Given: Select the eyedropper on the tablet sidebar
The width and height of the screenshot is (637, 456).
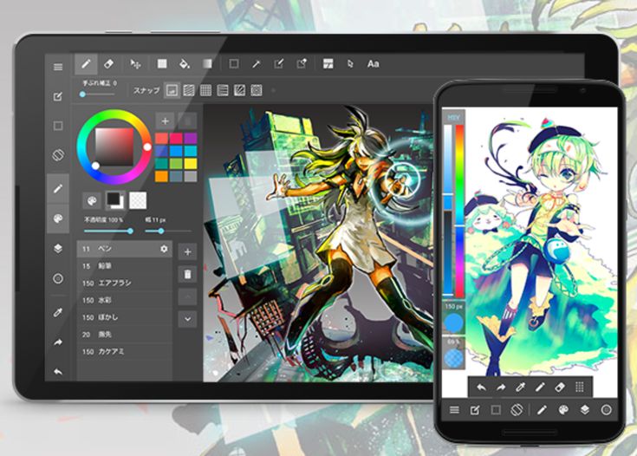Looking at the screenshot, I should (58, 312).
